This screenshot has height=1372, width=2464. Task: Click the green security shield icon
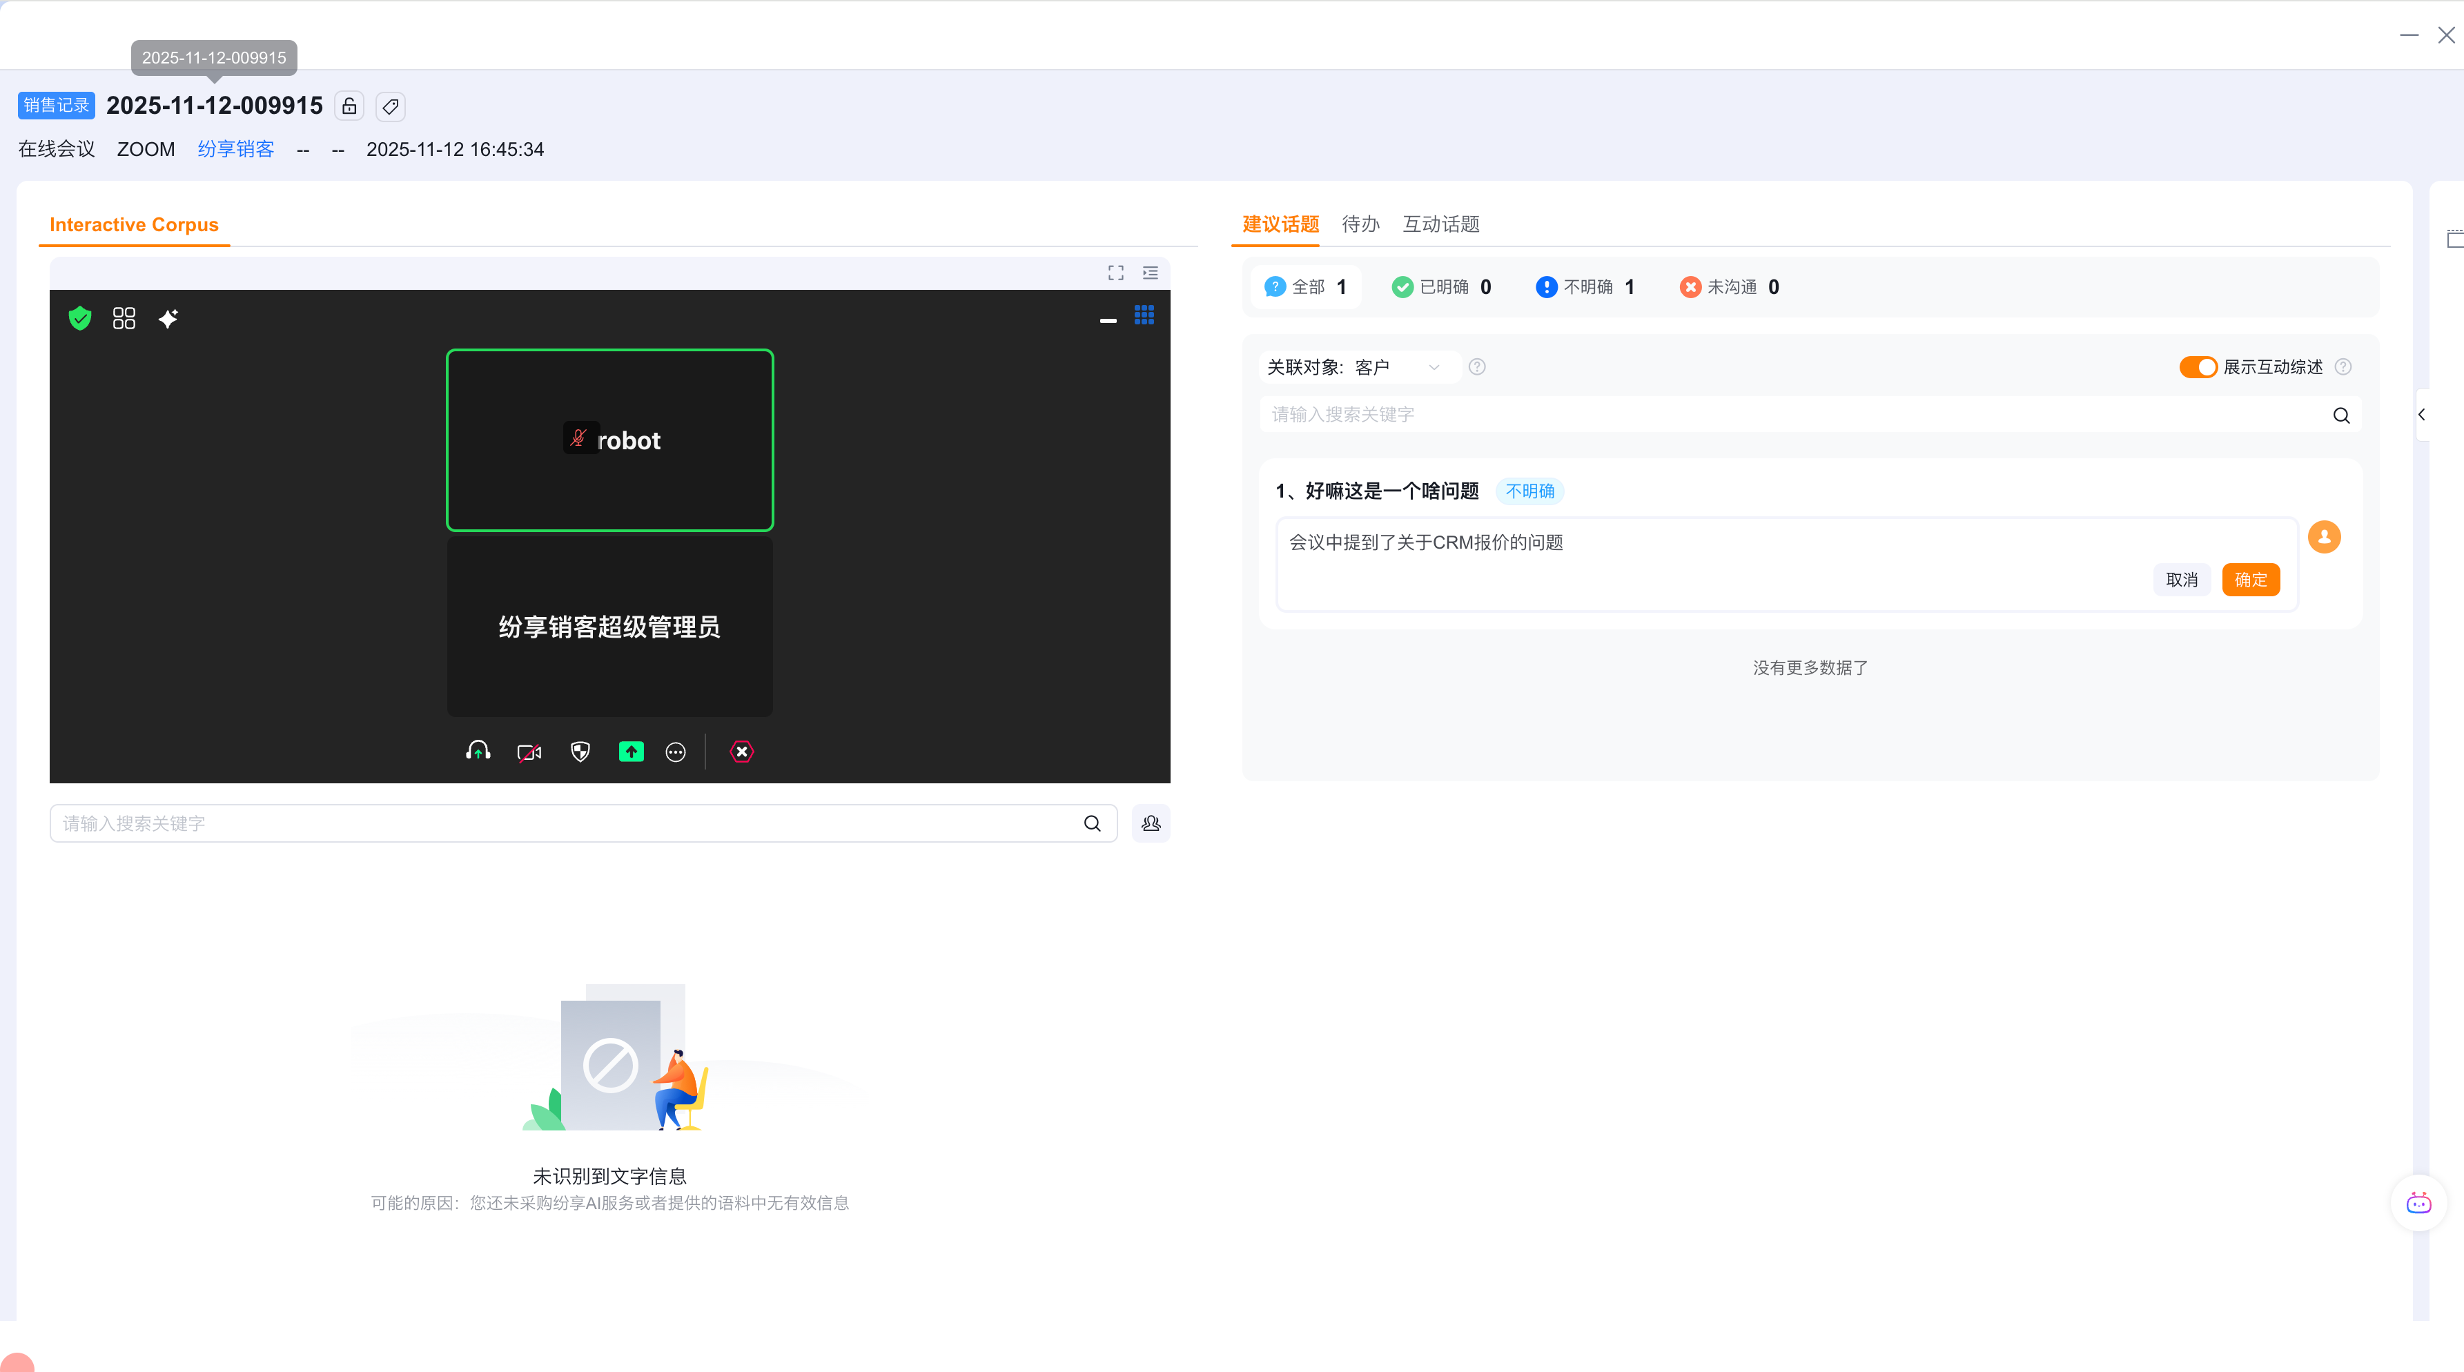pyautogui.click(x=80, y=319)
